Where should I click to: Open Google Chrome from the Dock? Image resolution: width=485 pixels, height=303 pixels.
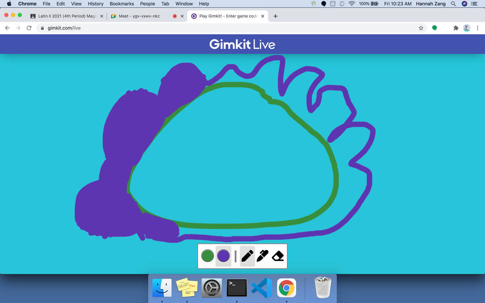[286, 288]
